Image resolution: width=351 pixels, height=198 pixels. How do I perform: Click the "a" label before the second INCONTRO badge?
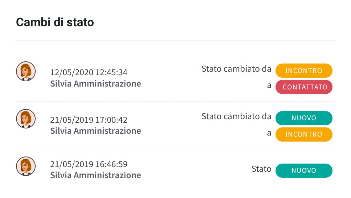pos(269,133)
